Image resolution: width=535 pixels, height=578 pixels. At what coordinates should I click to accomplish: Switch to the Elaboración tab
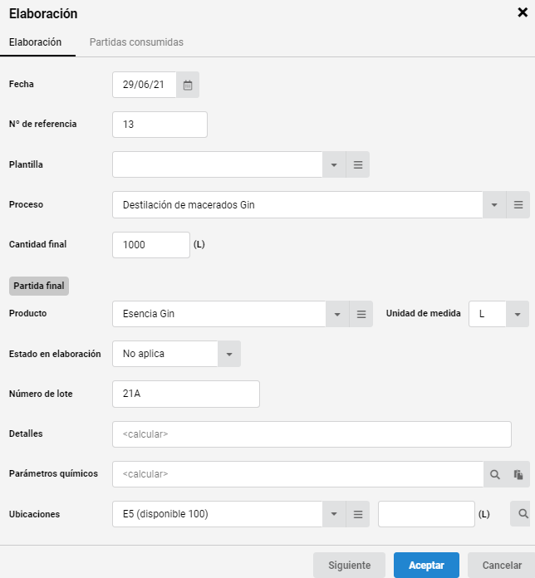[x=36, y=42]
